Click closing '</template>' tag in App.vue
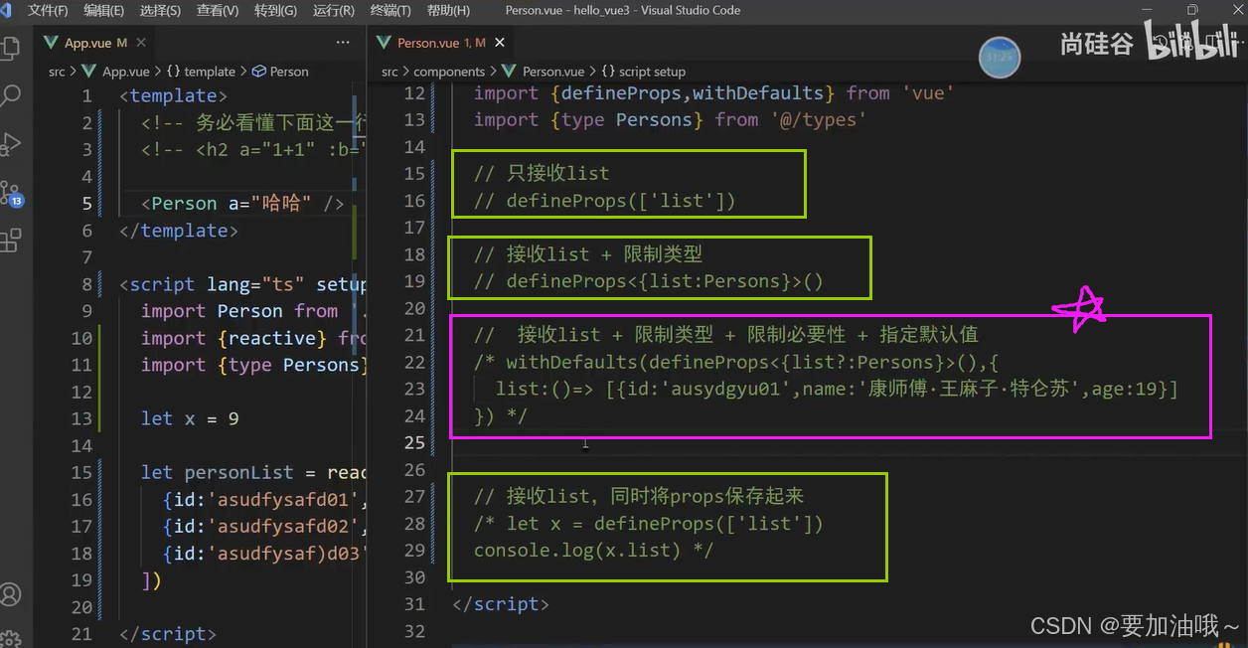The width and height of the screenshot is (1248, 648). tap(178, 231)
